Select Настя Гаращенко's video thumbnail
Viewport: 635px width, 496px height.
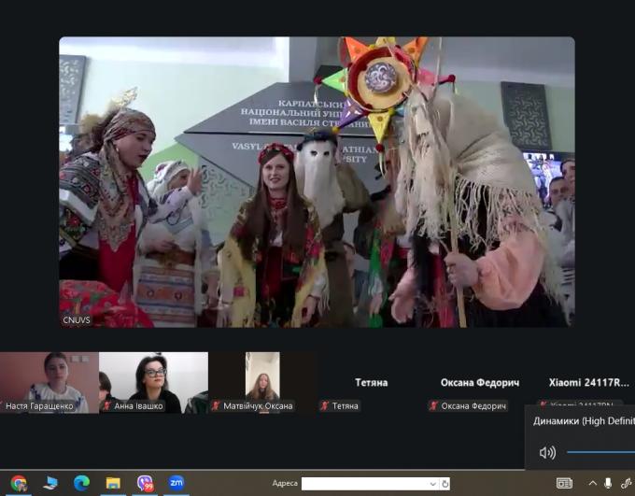pyautogui.click(x=49, y=383)
